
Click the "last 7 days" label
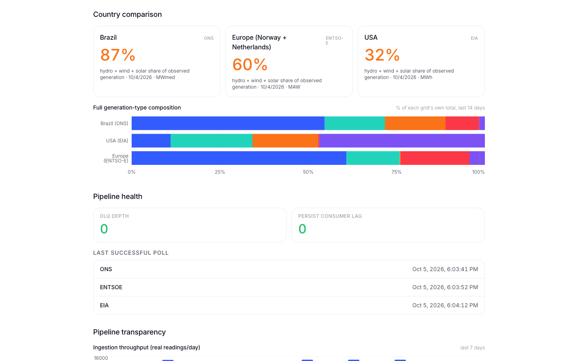coord(473,348)
